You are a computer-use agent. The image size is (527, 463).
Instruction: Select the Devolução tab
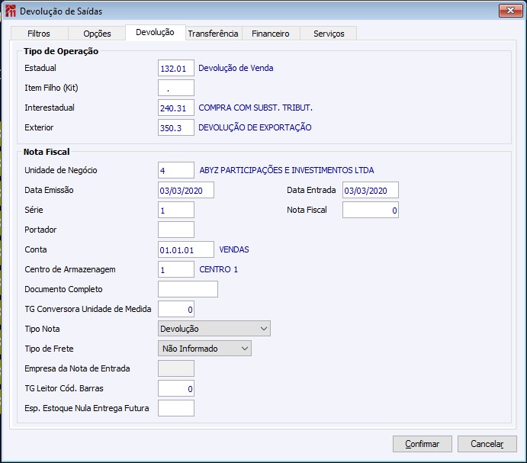[x=156, y=32]
